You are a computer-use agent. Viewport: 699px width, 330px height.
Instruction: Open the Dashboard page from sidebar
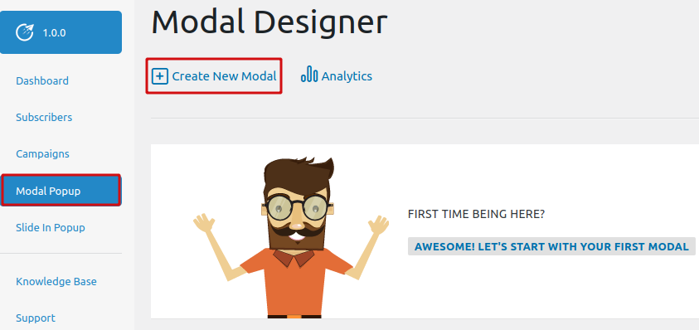tap(42, 80)
